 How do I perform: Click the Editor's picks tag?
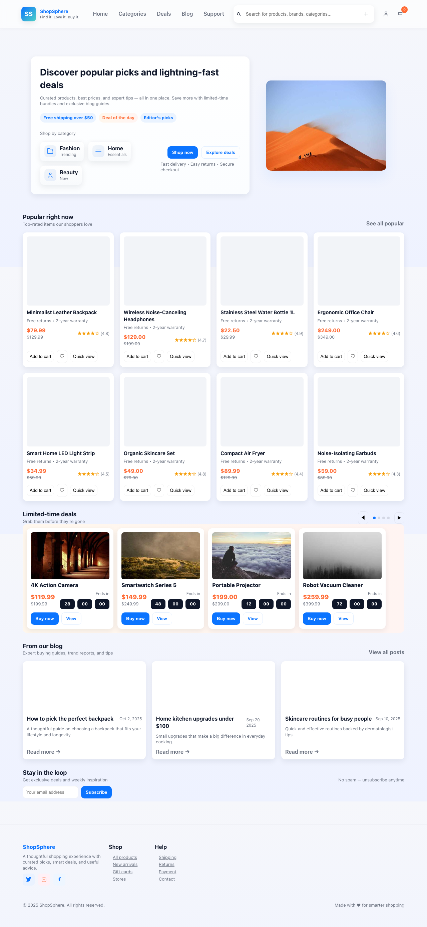click(x=158, y=118)
